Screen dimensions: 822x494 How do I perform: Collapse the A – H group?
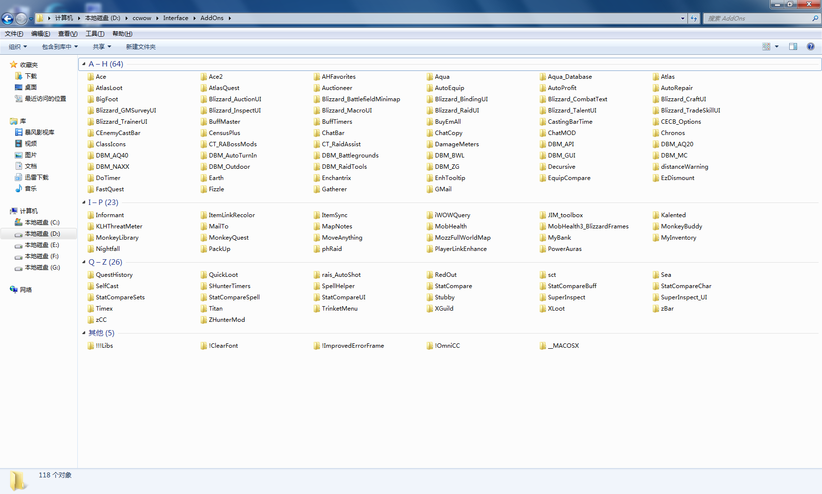pos(84,64)
